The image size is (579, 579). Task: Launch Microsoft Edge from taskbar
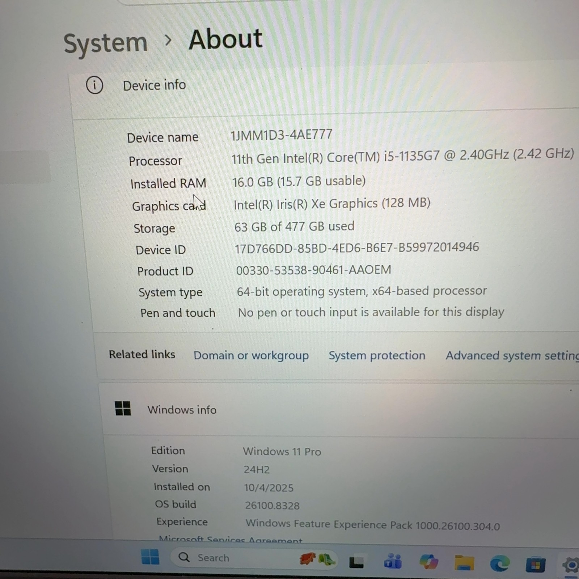click(500, 563)
